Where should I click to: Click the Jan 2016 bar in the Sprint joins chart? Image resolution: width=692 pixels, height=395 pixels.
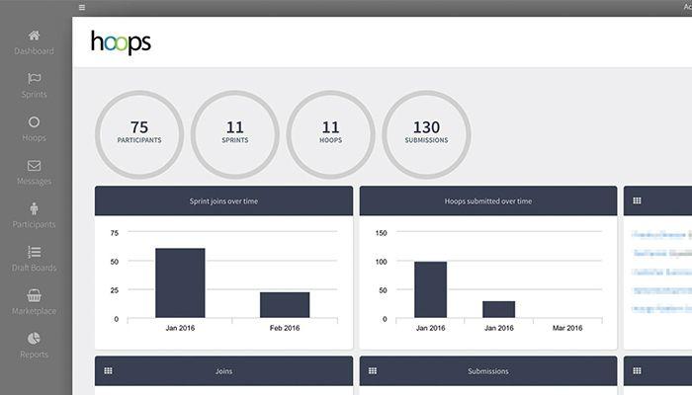(x=180, y=283)
